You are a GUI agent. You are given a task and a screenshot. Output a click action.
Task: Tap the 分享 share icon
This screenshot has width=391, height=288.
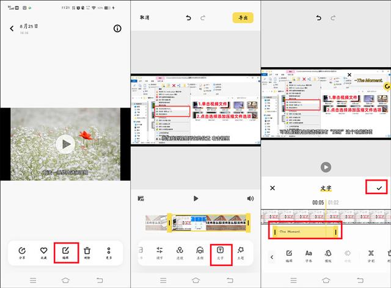22,251
